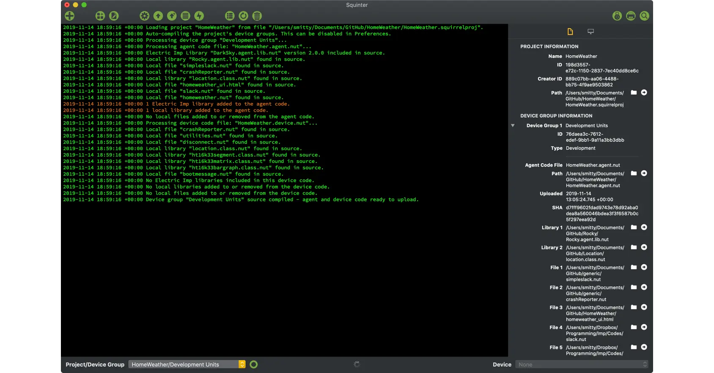
Task: Click the lightning bolt toolbar icon
Action: point(199,16)
